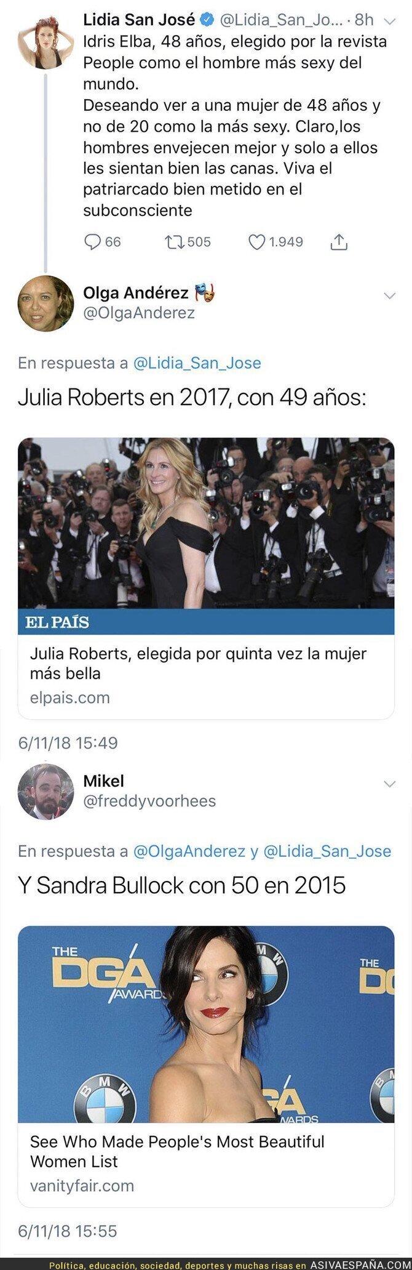This screenshot has height=1270, width=412.
Task: Open the elpais.com Julia Roberts article card
Action: pos(206,578)
